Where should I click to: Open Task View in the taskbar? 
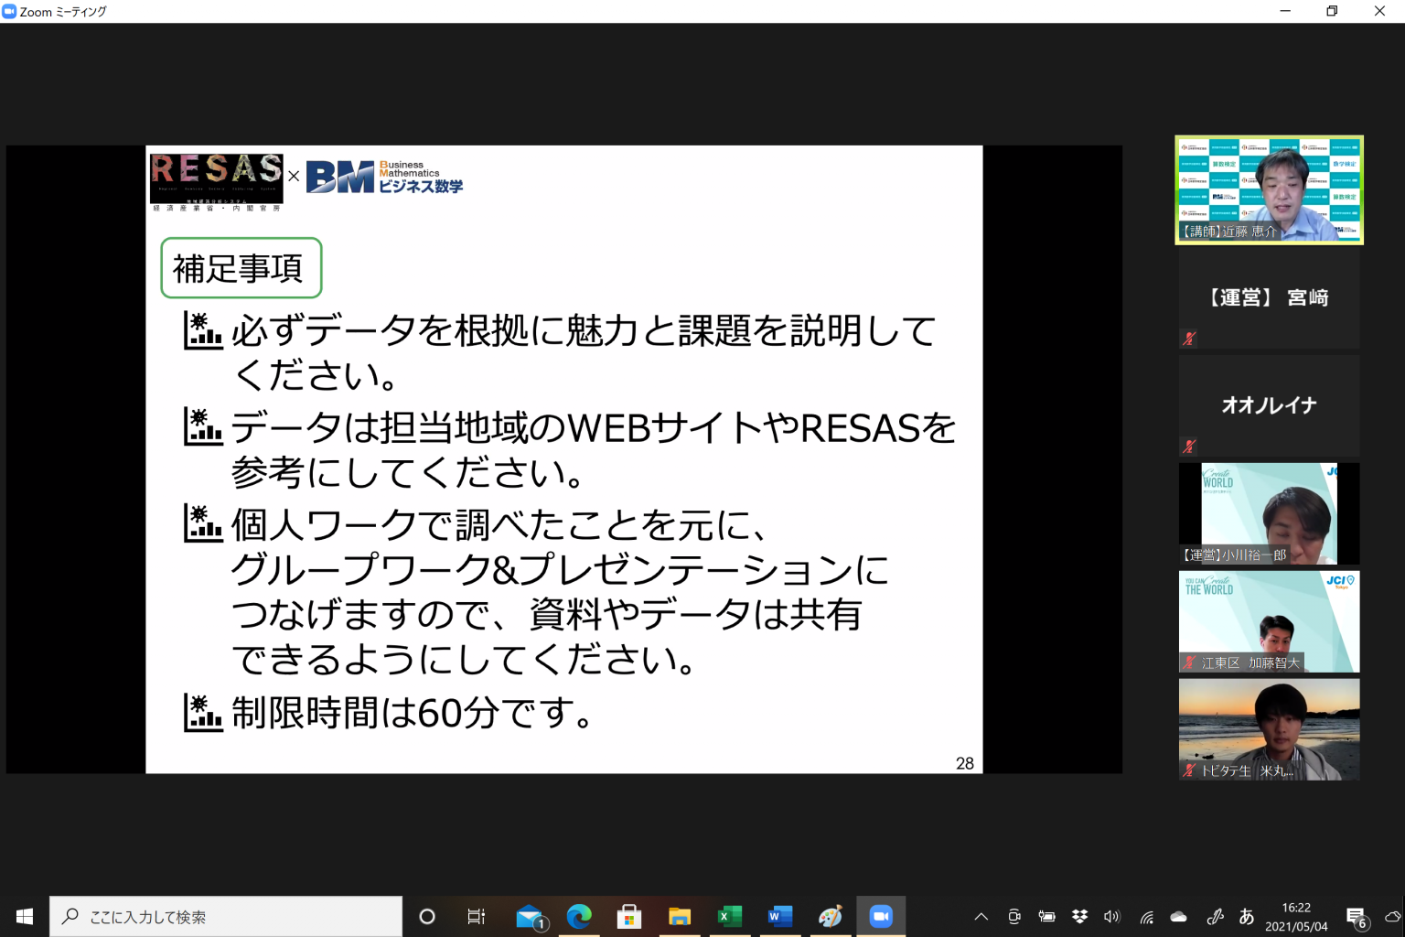[x=477, y=916]
